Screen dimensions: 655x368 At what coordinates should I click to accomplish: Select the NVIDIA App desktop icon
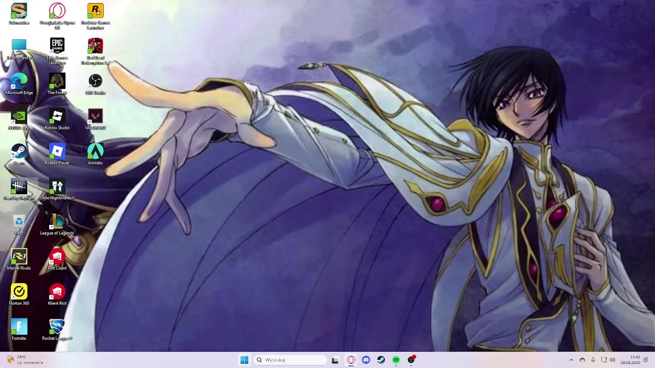pos(19,119)
